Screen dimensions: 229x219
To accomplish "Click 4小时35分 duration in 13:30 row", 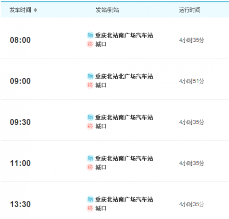I will tap(191, 204).
